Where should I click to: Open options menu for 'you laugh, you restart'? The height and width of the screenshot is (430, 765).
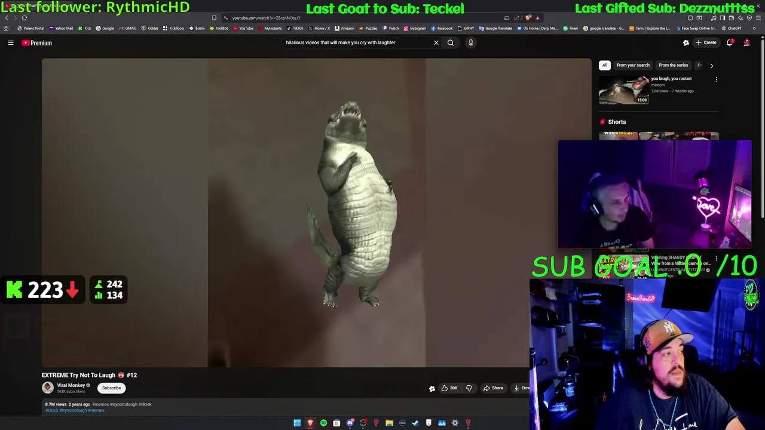click(716, 79)
